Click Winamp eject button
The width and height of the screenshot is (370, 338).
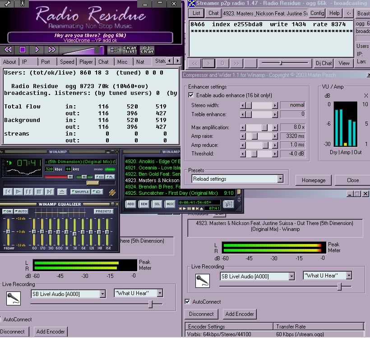(62, 192)
